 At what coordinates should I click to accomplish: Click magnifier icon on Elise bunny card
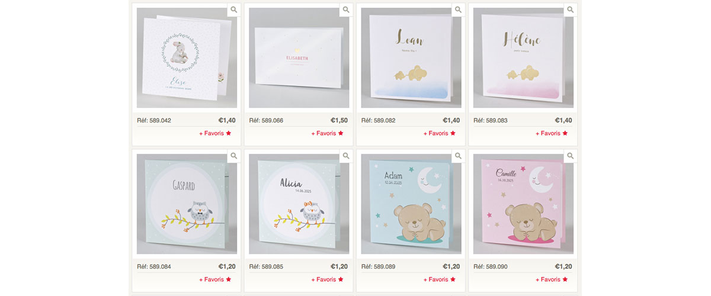[234, 9]
